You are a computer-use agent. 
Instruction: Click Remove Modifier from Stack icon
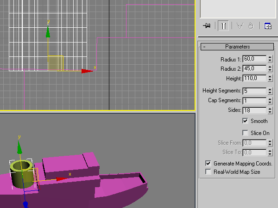click(x=251, y=26)
